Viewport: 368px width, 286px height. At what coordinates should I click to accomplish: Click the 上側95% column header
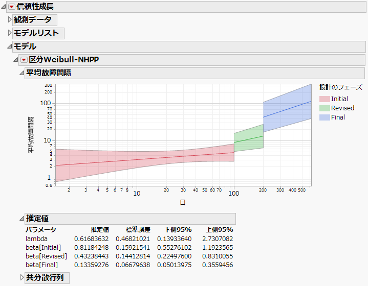(220, 229)
